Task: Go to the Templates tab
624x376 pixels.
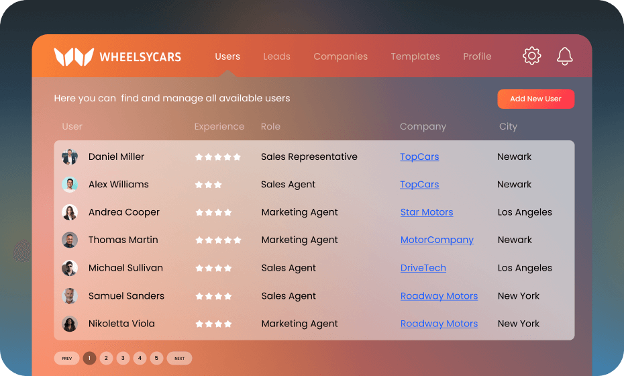Action: point(415,56)
